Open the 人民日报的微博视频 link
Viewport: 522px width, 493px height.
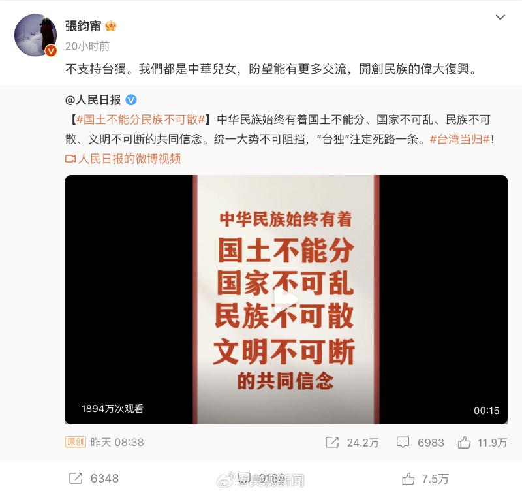pos(129,159)
